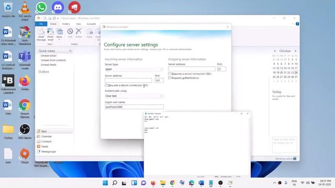
Task: Click Working online status indicator
Action: [285, 159]
